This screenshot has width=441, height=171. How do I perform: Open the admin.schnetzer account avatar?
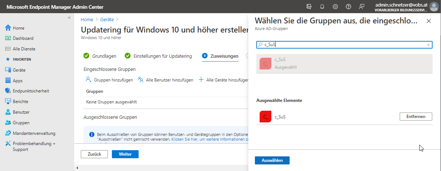[x=434, y=7]
